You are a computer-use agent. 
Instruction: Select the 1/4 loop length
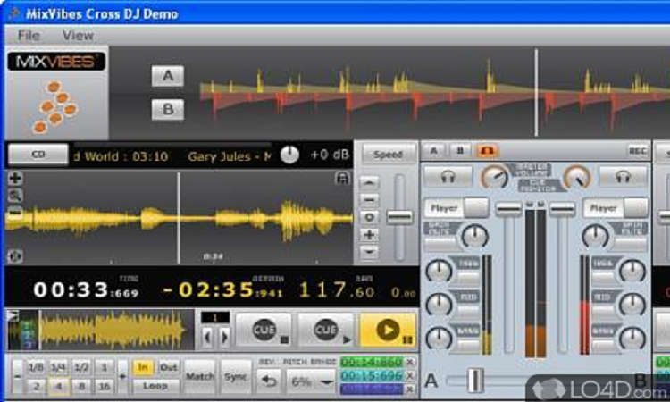[58, 367]
